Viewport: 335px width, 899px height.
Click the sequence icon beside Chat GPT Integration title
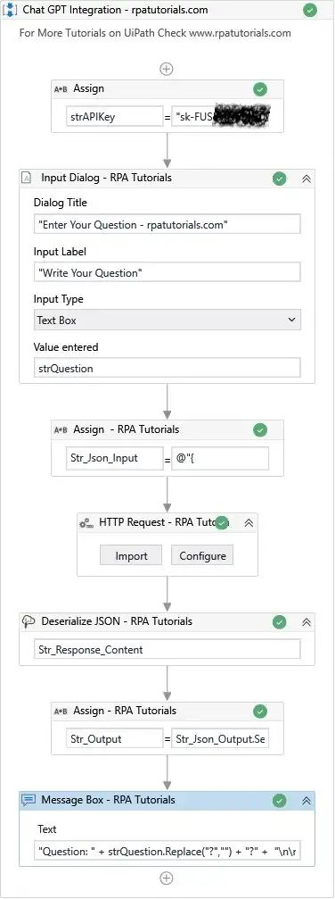(11, 11)
